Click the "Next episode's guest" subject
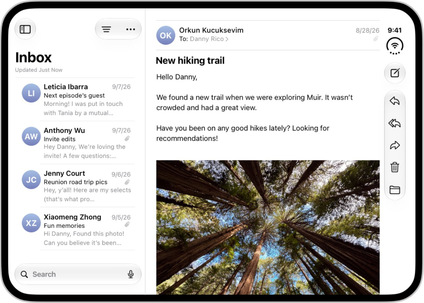The width and height of the screenshot is (424, 303). [x=74, y=95]
